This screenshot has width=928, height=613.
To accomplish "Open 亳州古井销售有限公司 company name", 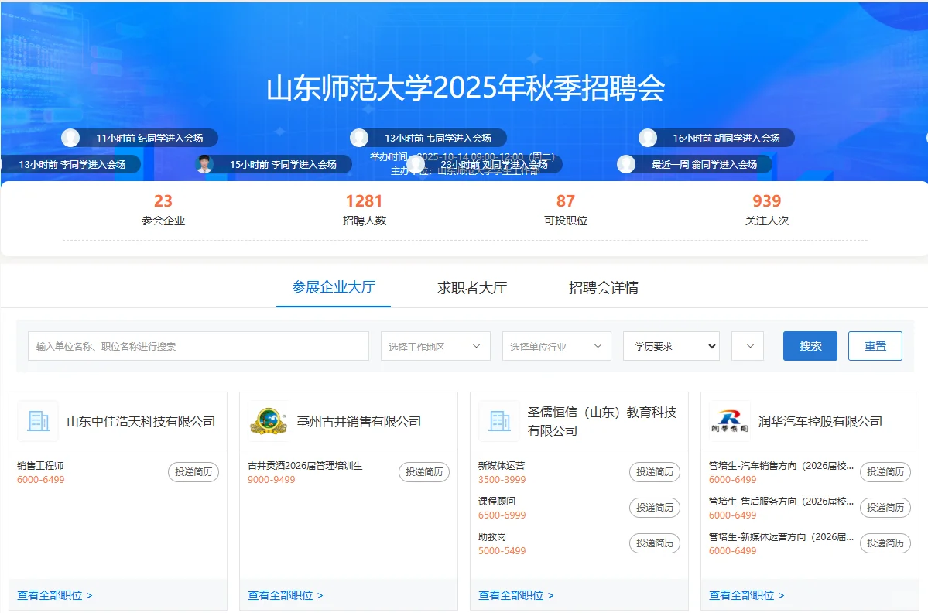I will 359,421.
